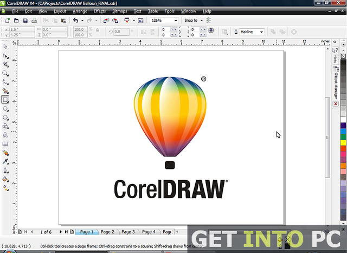The image size is (347, 253).
Task: Open the Options checklist icon
Action: pos(208,21)
